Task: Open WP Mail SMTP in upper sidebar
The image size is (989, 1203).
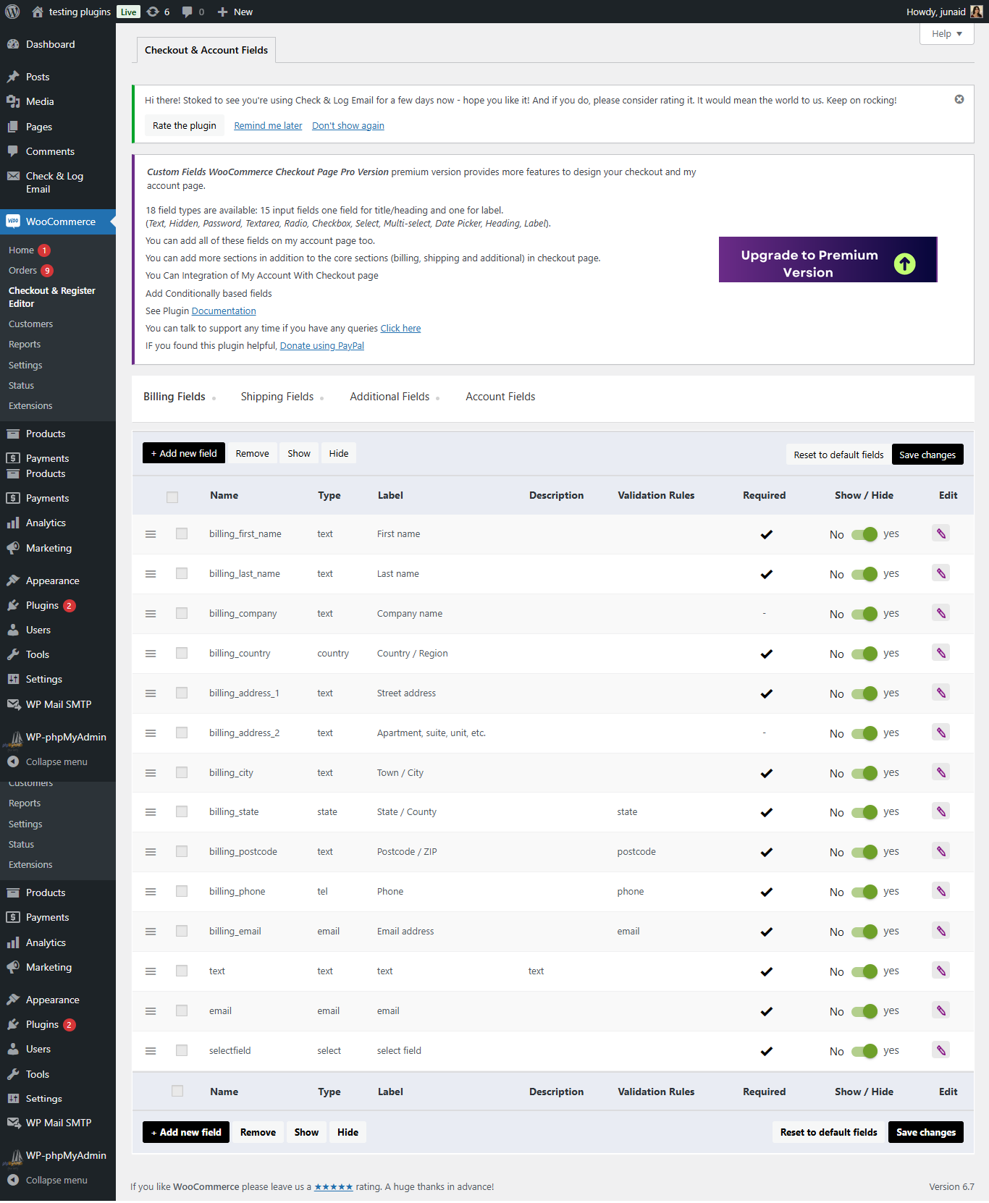Action: click(x=58, y=704)
